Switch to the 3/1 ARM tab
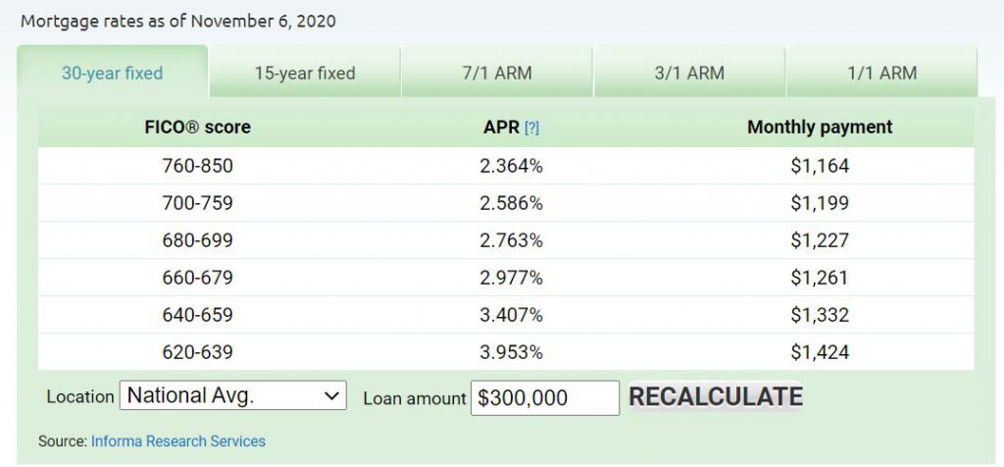Viewport: 1004px width, 467px height. pos(689,74)
